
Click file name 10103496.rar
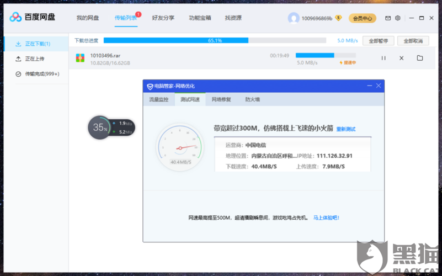click(105, 56)
